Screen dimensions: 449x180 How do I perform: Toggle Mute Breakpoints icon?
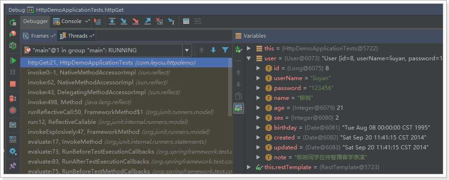tap(13, 110)
